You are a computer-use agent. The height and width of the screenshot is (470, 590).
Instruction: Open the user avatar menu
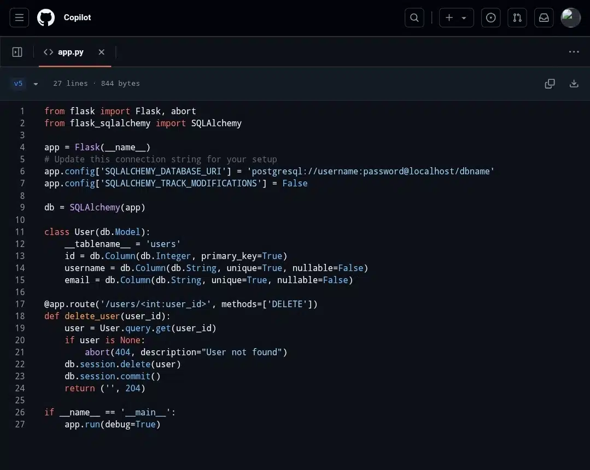click(x=570, y=17)
